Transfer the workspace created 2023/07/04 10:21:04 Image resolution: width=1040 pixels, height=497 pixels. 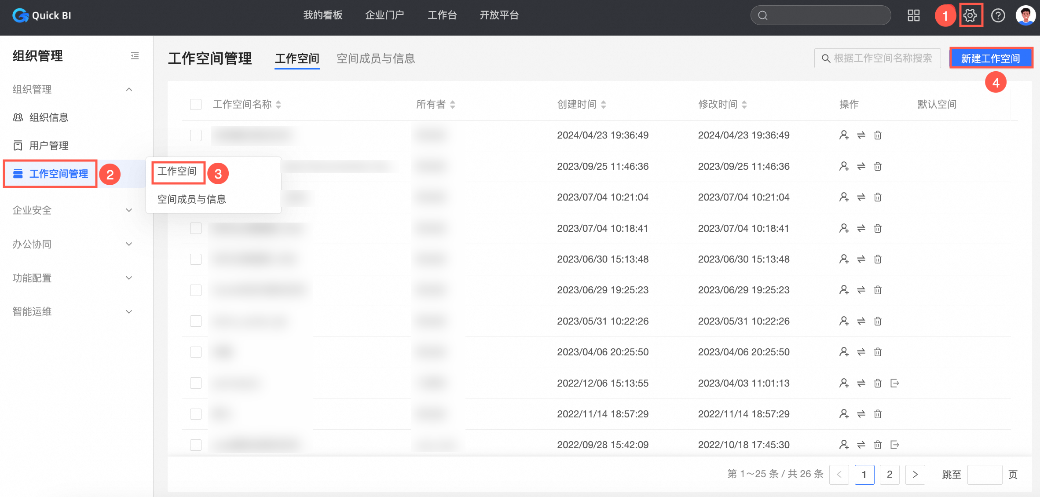tap(861, 197)
